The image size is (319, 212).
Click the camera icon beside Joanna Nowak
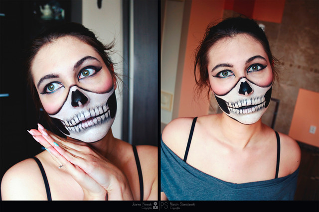point(156,206)
